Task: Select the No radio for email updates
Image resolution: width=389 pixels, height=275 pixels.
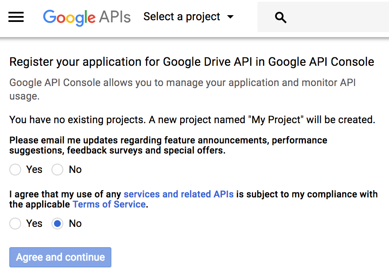Action: (x=57, y=170)
